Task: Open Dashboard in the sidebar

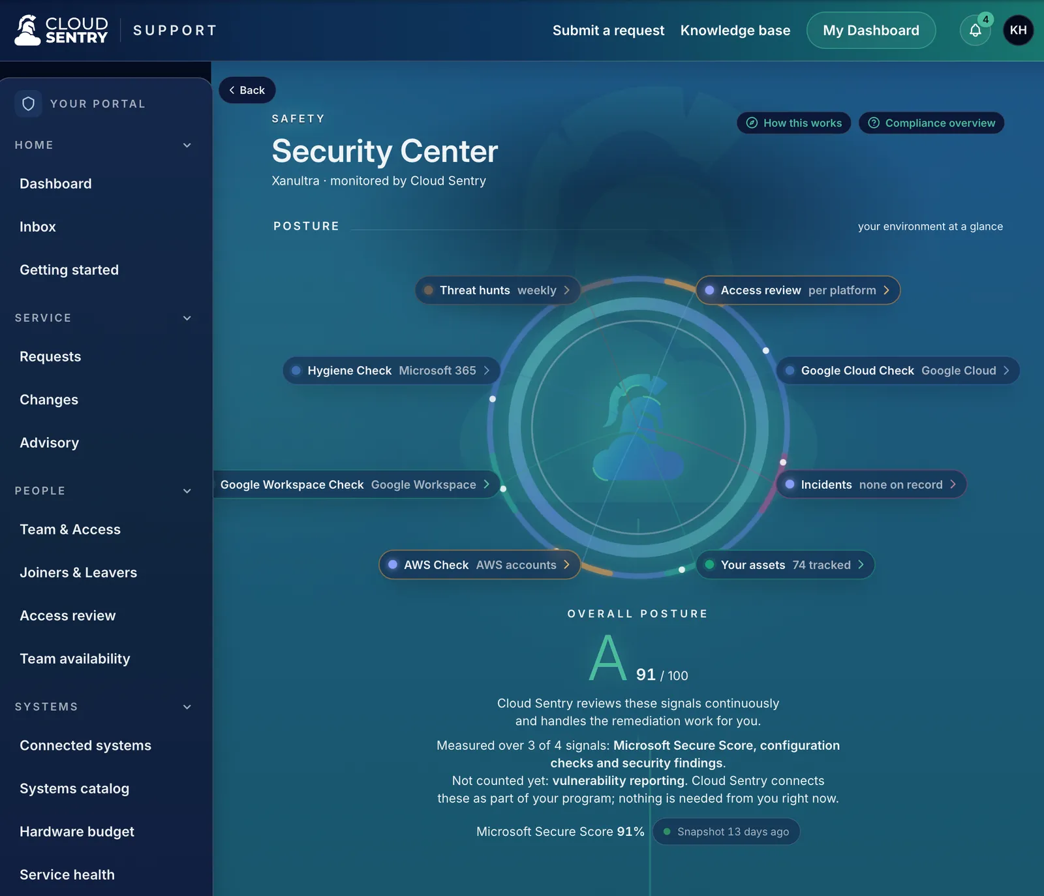Action: click(55, 183)
